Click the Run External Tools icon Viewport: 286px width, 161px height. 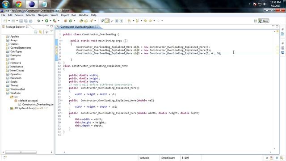click(55, 21)
